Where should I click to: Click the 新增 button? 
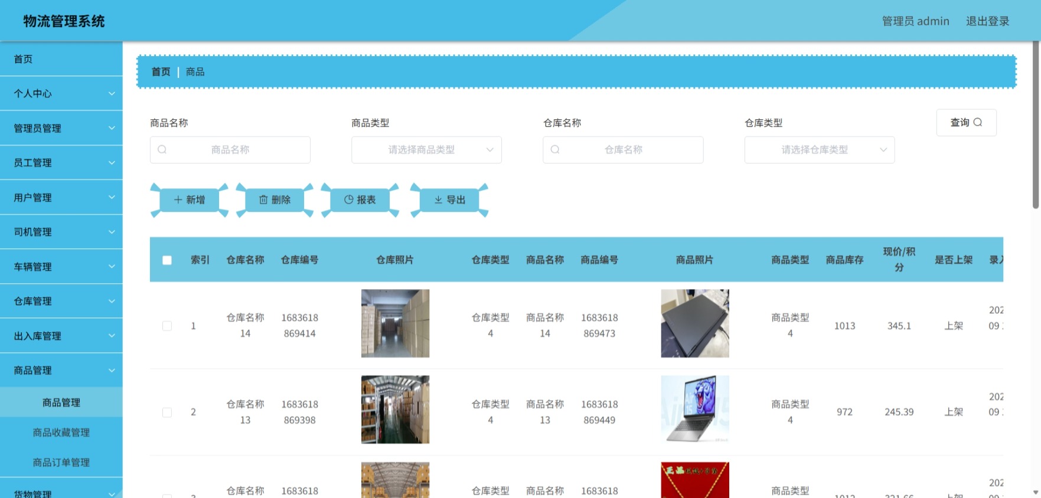point(190,200)
